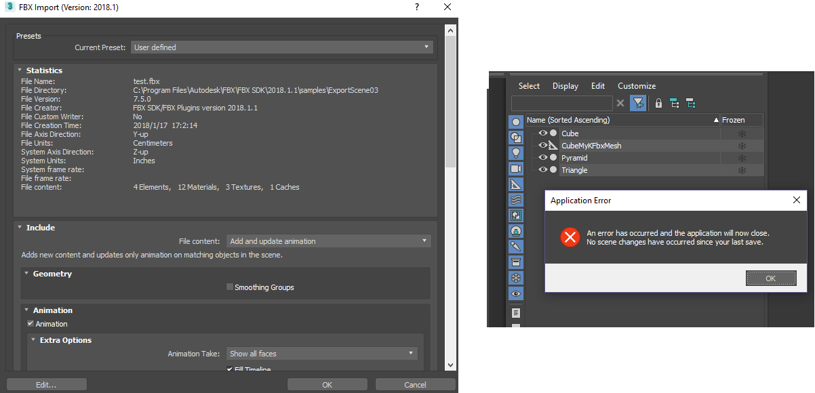Freeze Pyramid using its Frozen snowflake

click(x=742, y=158)
